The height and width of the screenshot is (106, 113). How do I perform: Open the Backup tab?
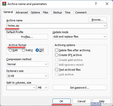coord(57,12)
